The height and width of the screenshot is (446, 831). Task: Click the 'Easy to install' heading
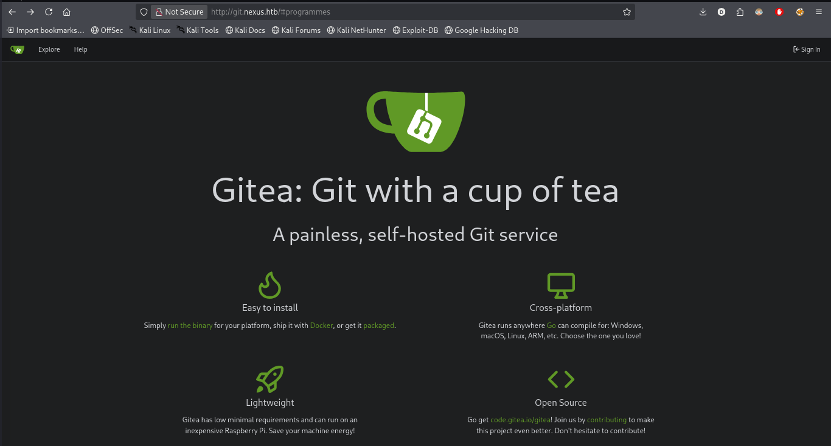270,308
